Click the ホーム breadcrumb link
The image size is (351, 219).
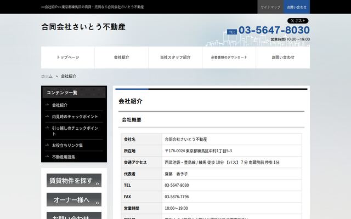[x=47, y=76]
